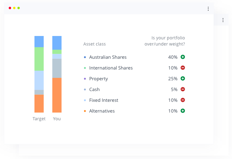Click the overweight plus icon for Alternatives

(x=183, y=111)
